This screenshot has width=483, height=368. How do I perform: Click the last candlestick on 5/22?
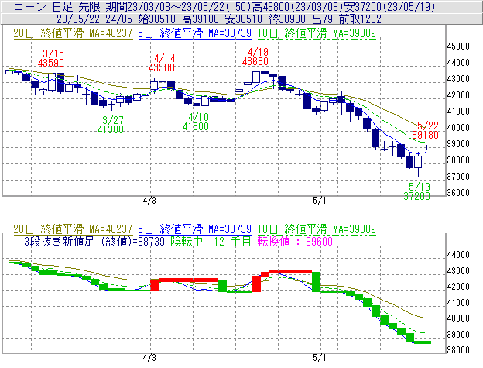point(426,153)
